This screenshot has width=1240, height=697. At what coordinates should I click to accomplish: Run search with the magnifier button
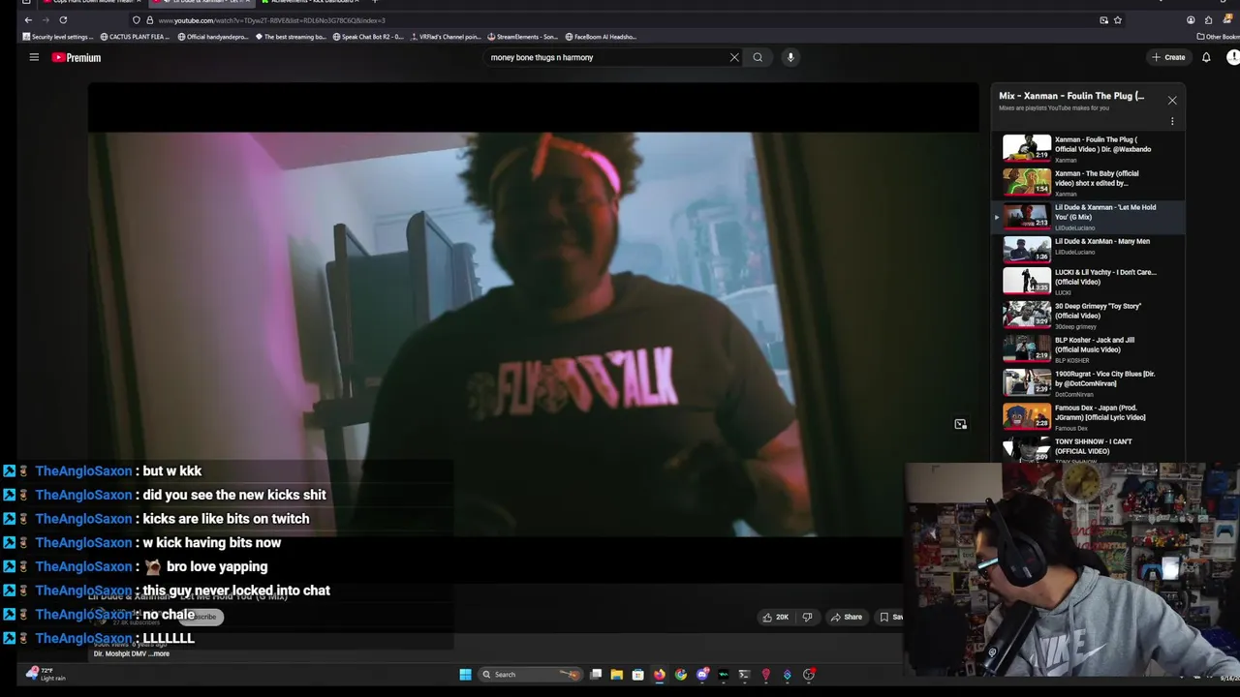tap(758, 57)
